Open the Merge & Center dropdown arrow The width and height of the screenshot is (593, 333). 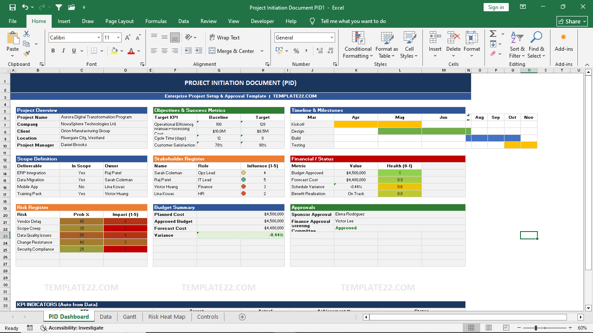[262, 51]
